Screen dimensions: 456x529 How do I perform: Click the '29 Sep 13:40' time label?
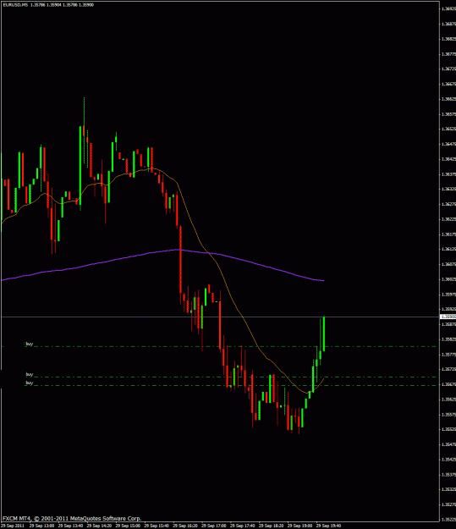pyautogui.click(x=70, y=526)
